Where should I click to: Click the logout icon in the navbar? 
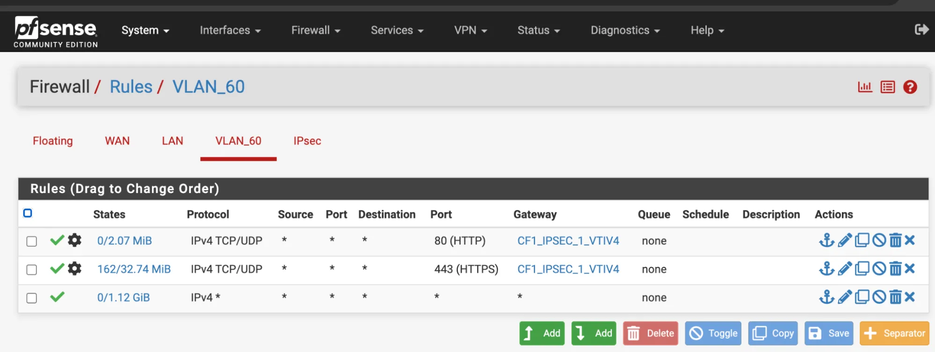tap(921, 30)
